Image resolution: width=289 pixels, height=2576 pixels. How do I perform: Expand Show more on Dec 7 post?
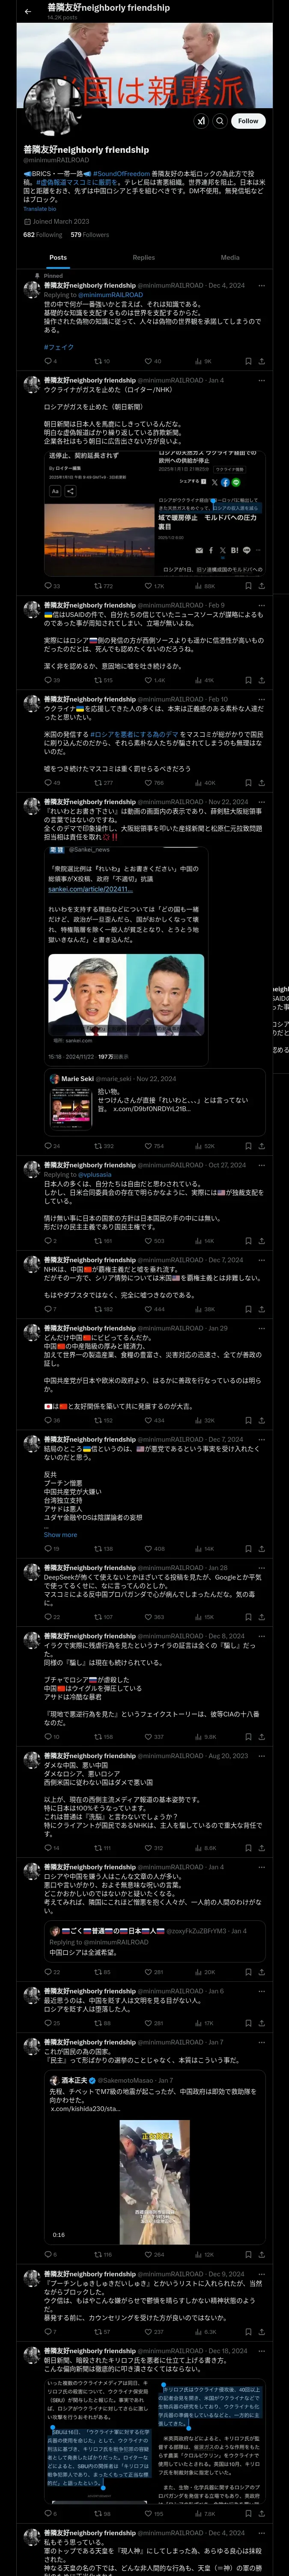60,1534
